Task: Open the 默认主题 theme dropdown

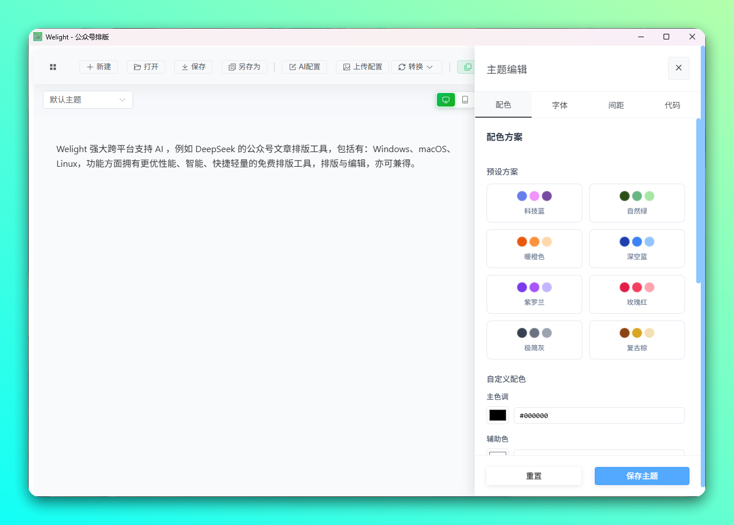Action: [88, 100]
